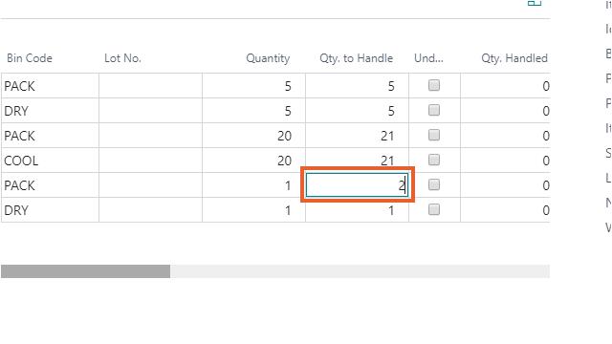This screenshot has height=344, width=612.
Task: Sort by Bin Code column header
Action: pyautogui.click(x=30, y=58)
